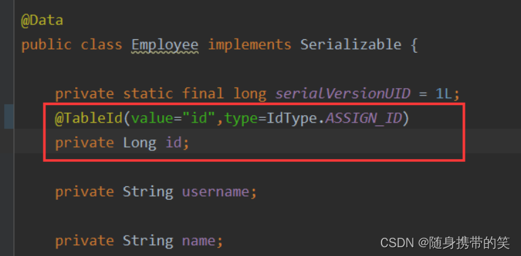Click gutter beside the @TableId line

point(9,116)
